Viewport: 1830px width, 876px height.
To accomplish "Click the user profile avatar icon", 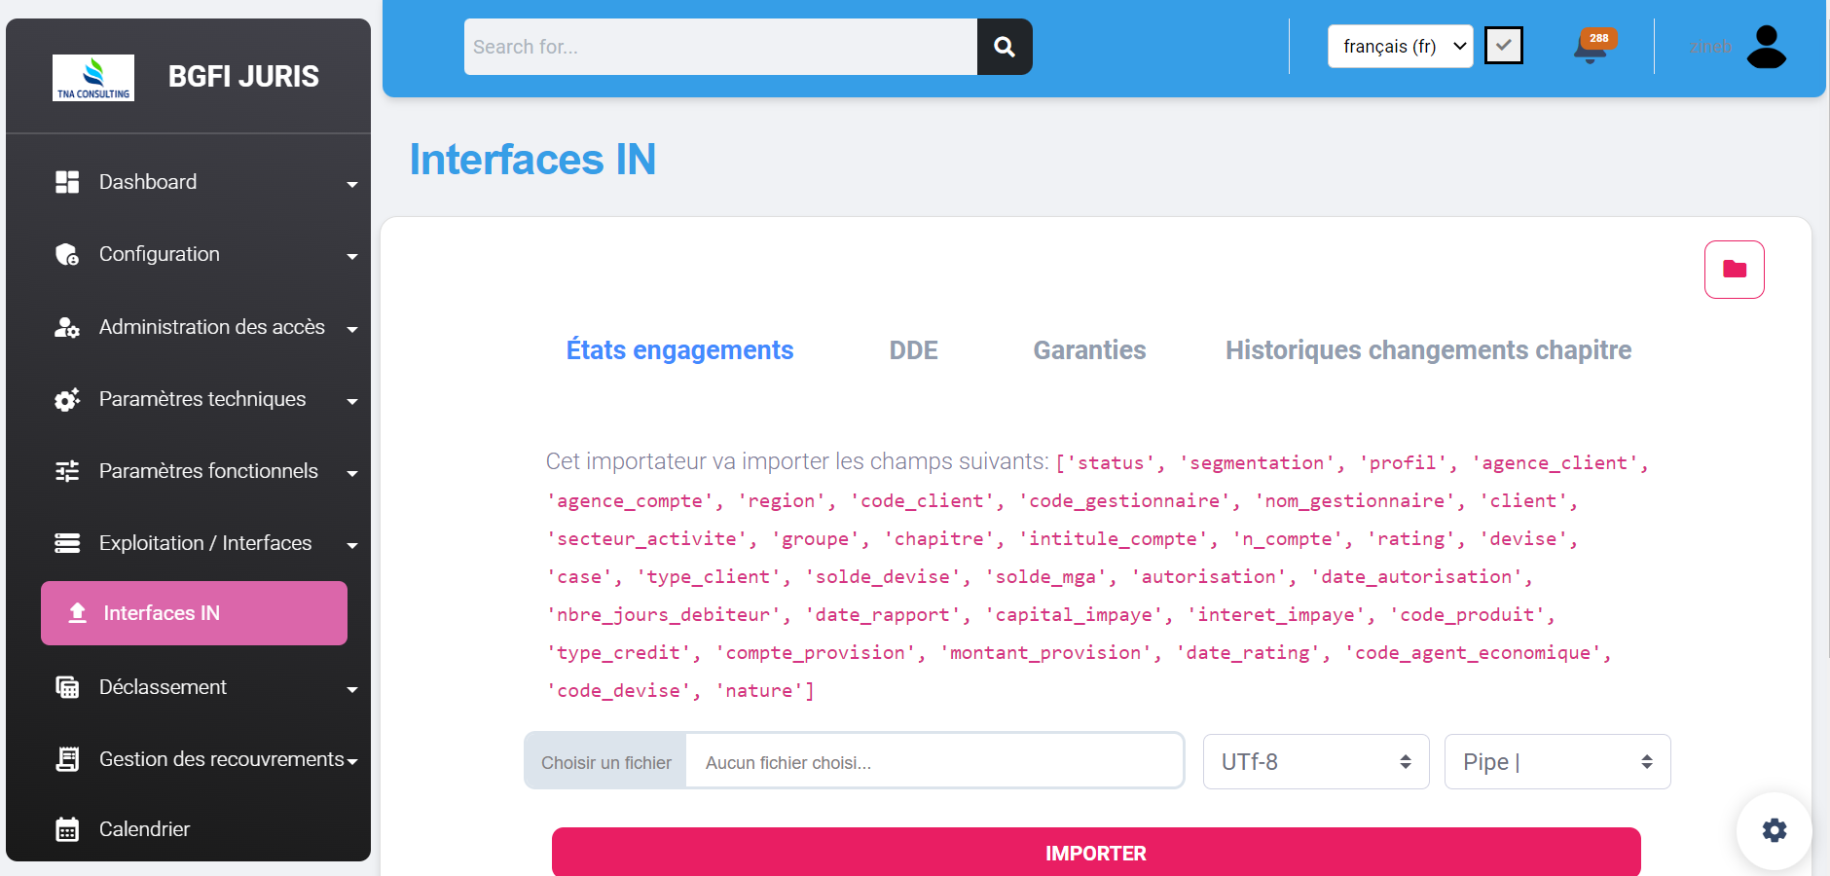I will [x=1766, y=47].
